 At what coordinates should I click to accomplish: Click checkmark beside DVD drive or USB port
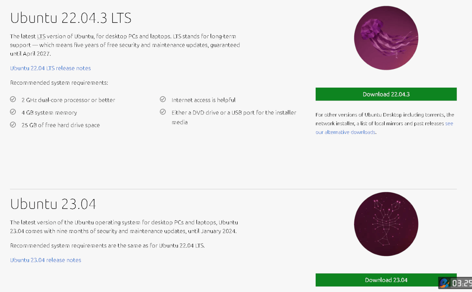tap(163, 112)
